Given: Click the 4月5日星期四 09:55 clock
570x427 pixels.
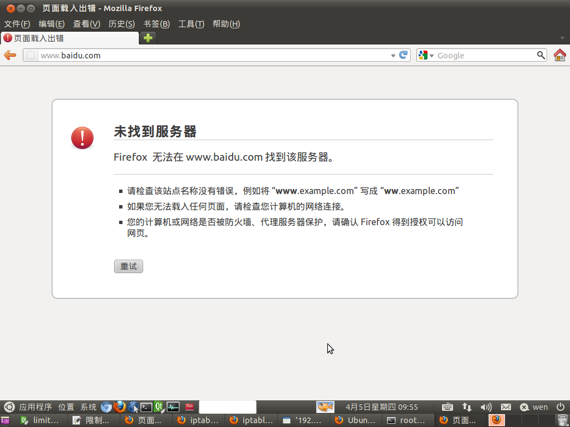Looking at the screenshot, I should click(382, 407).
